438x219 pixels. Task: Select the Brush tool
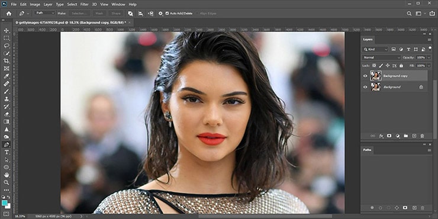(x=7, y=91)
